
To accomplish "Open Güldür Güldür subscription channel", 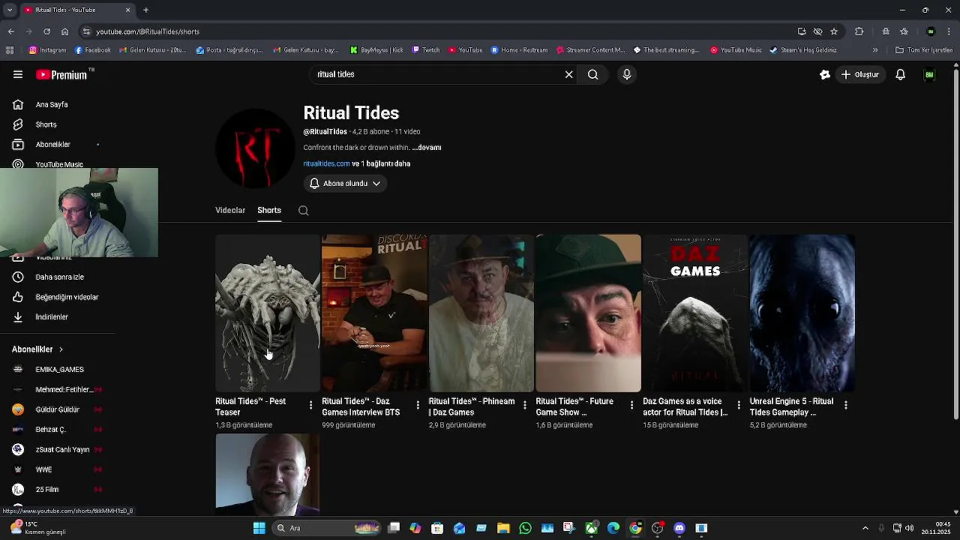I will point(57,409).
